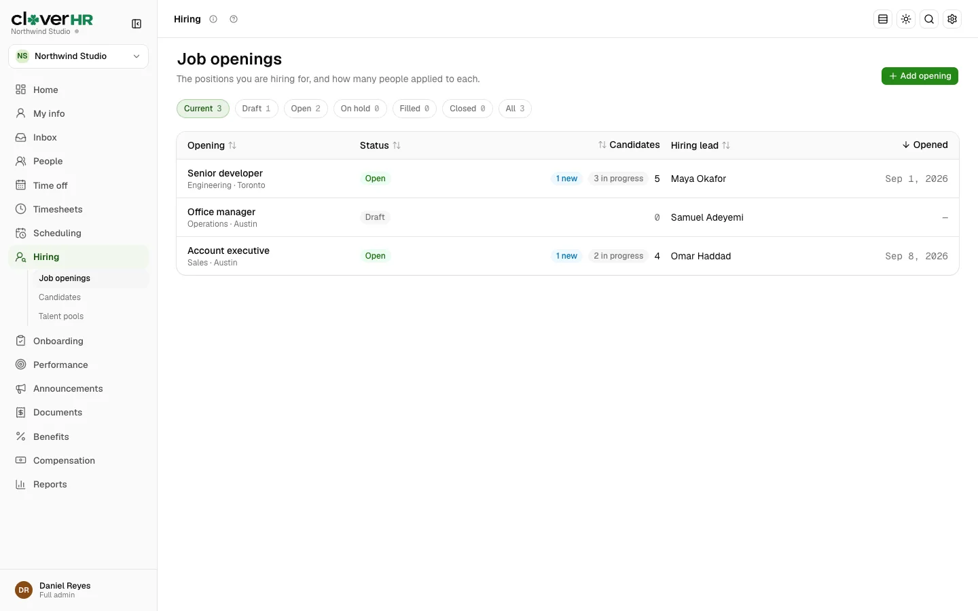Viewport: 978px width, 611px height.
Task: Toggle light theme sun icon
Action: (x=906, y=19)
